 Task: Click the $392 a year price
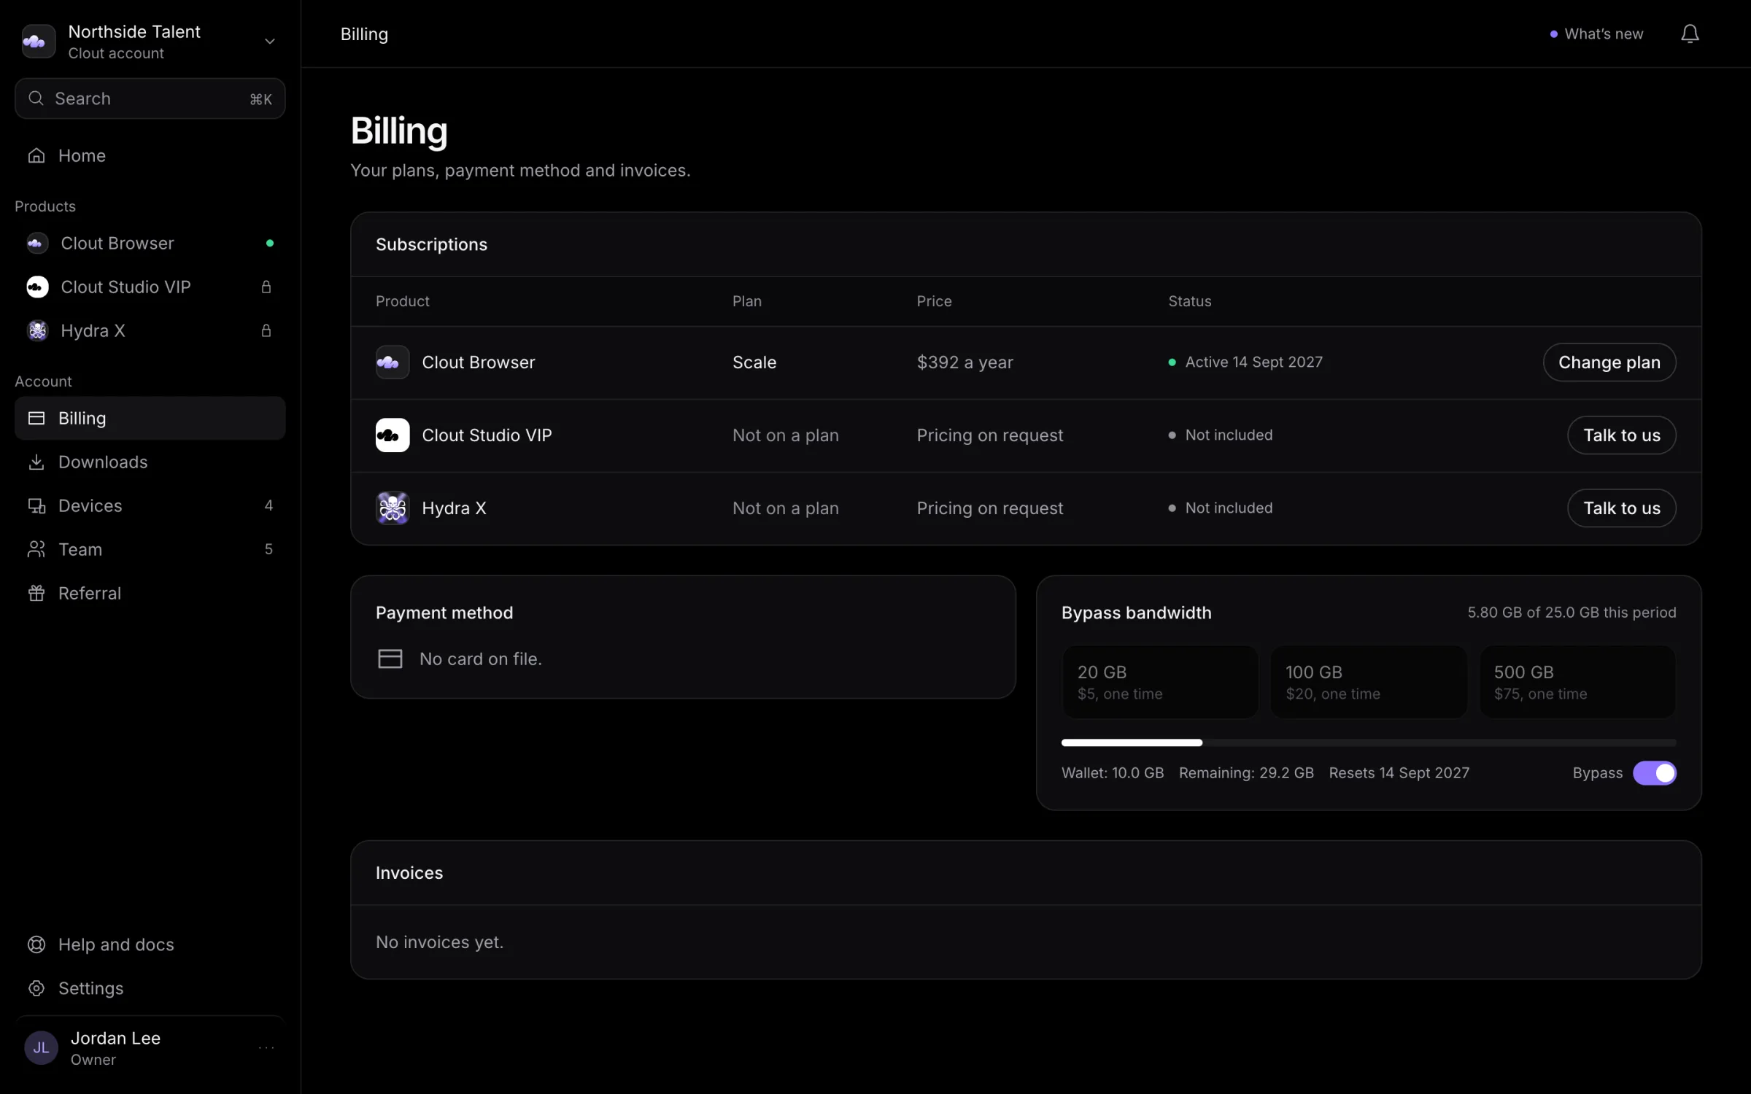[x=965, y=362]
